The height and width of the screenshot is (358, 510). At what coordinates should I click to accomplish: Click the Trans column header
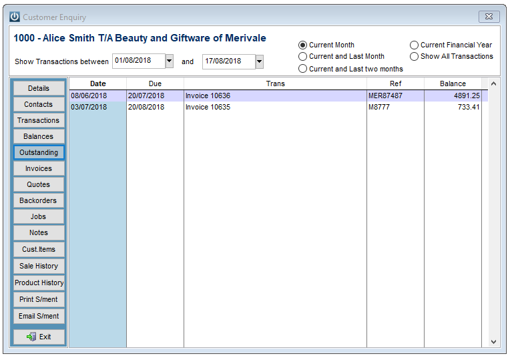(x=275, y=83)
